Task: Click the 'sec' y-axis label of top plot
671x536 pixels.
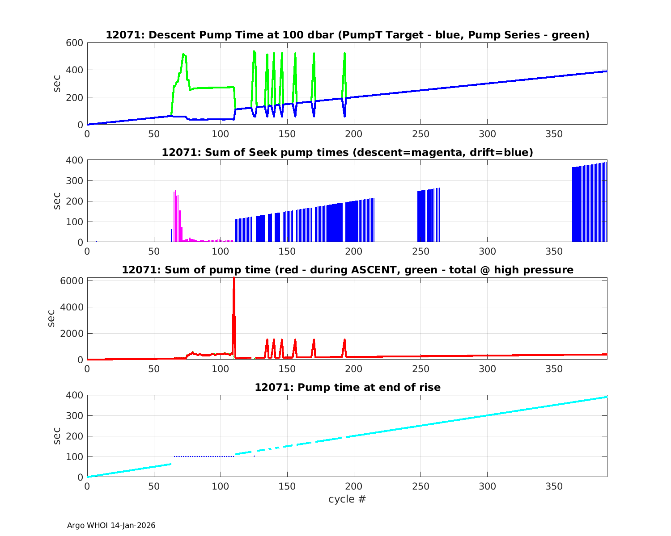Action: click(57, 84)
